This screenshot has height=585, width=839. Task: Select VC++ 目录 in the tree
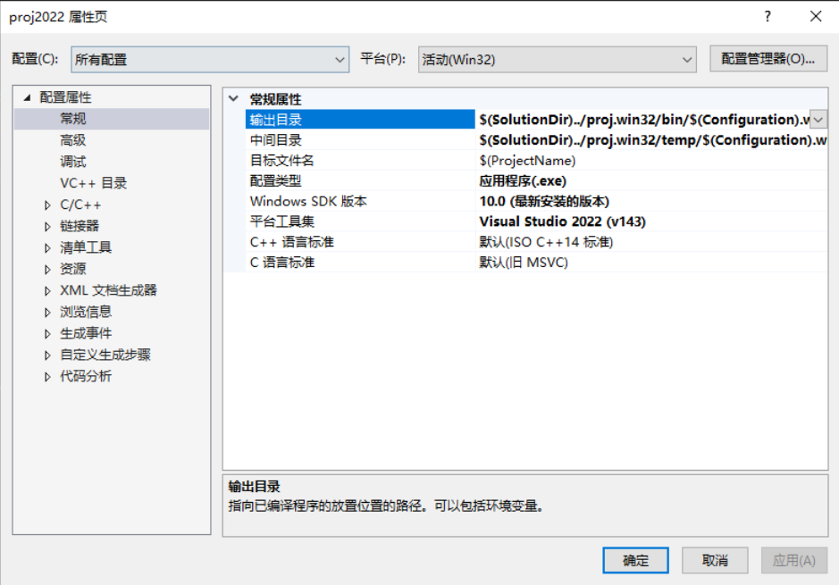pos(93,183)
